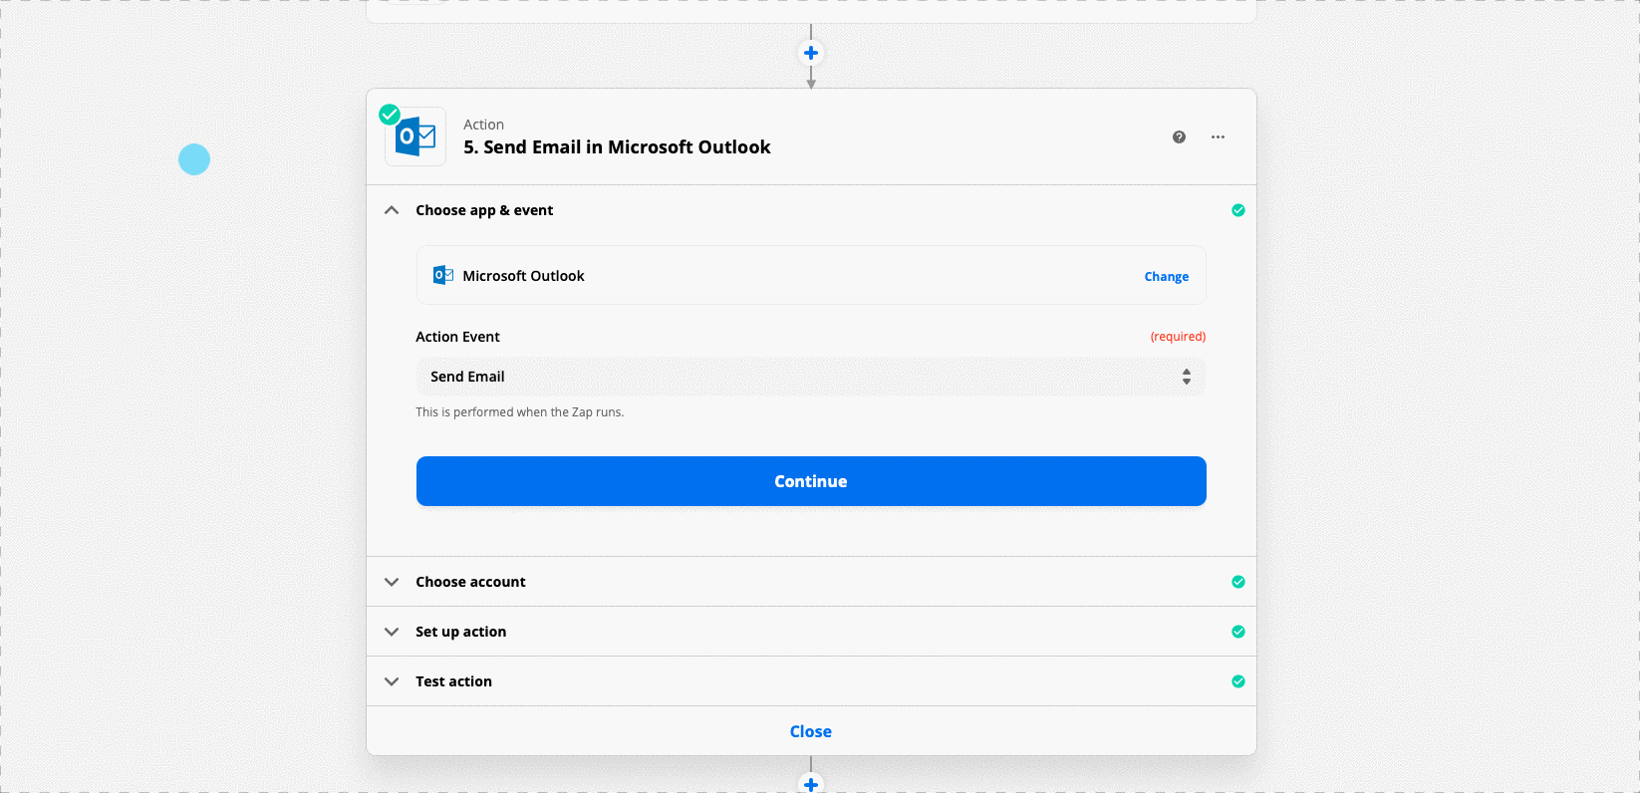Click the green check on Choose account row
This screenshot has height=793, width=1640.
tap(1237, 582)
